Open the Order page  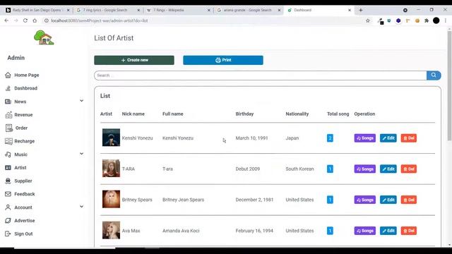point(21,128)
